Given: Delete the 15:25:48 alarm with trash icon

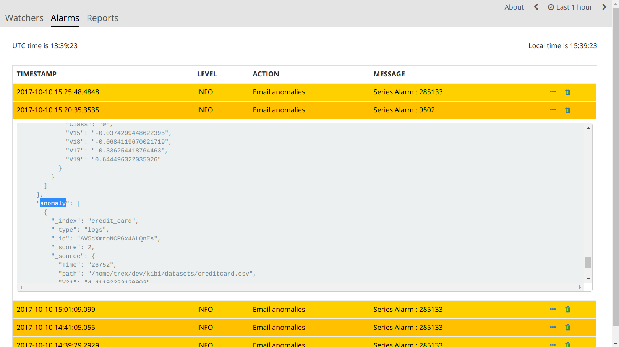Looking at the screenshot, I should [567, 92].
